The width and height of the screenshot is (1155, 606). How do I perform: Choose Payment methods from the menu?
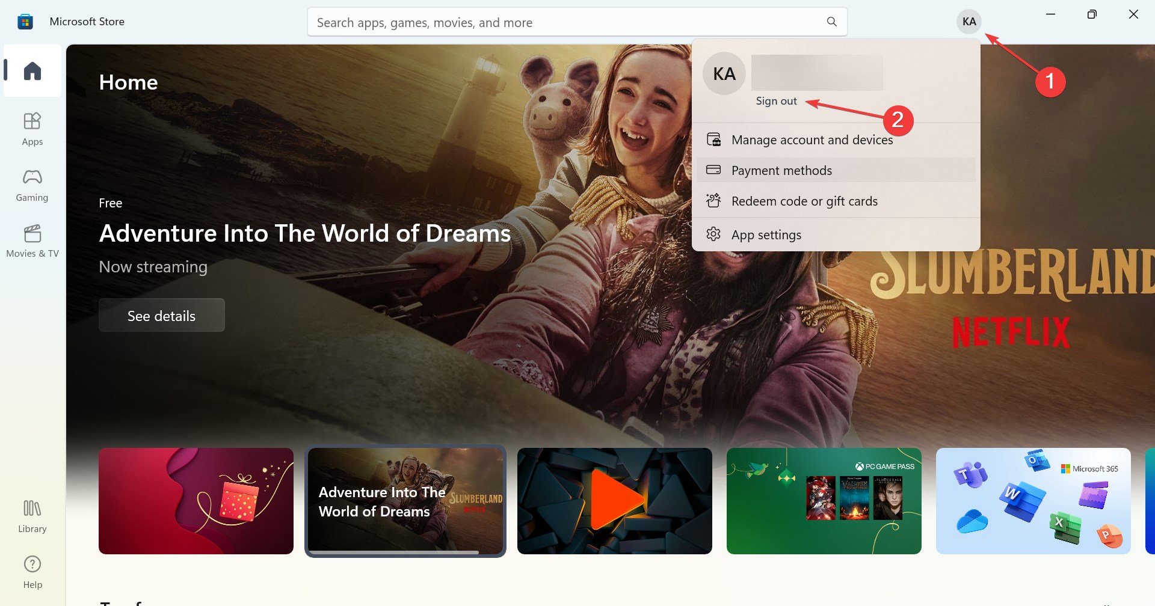point(836,170)
